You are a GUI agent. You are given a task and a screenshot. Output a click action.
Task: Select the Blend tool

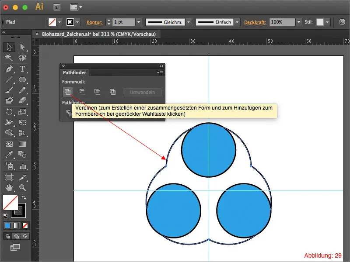tap(22, 155)
